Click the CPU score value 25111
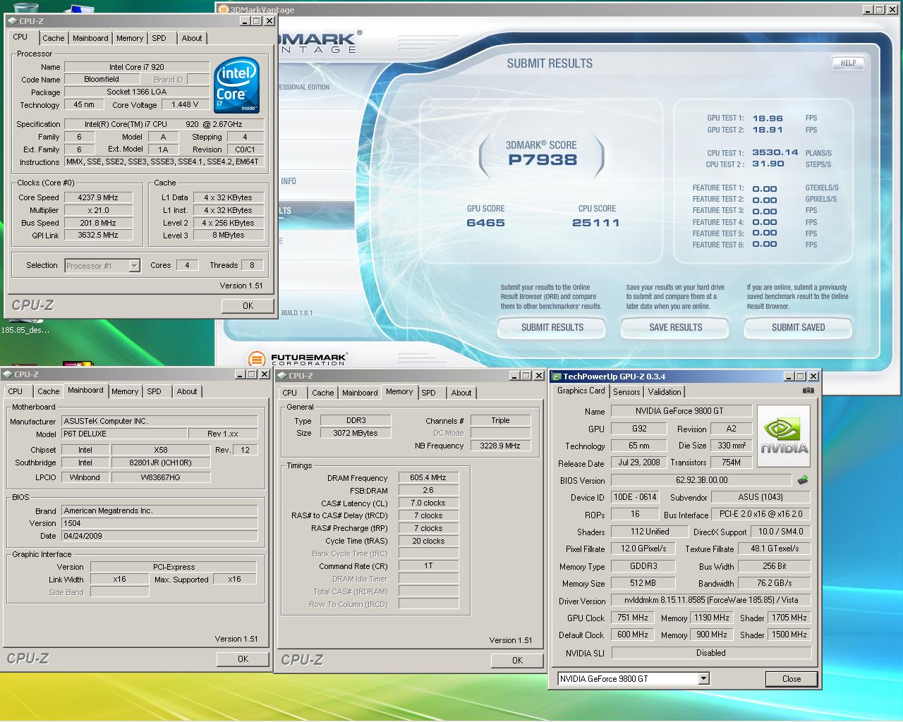The image size is (903, 722). coord(596,223)
